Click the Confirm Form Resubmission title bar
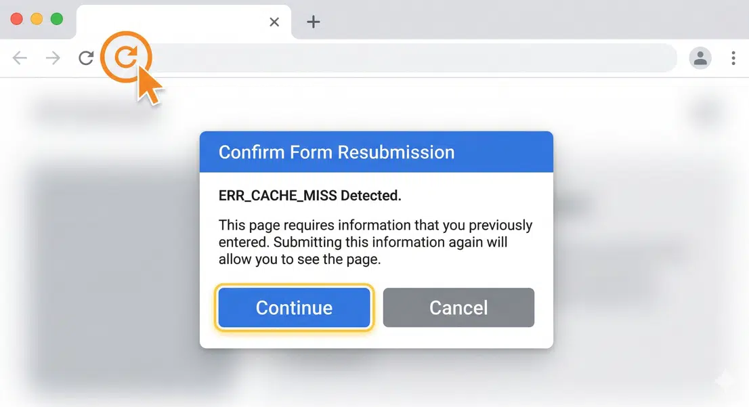This screenshot has width=749, height=407. pyautogui.click(x=376, y=152)
